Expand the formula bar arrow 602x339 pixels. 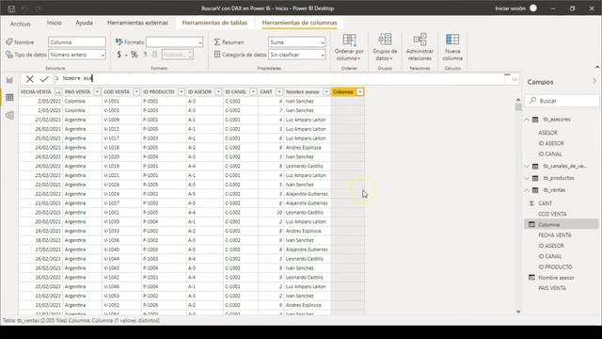coord(515,79)
